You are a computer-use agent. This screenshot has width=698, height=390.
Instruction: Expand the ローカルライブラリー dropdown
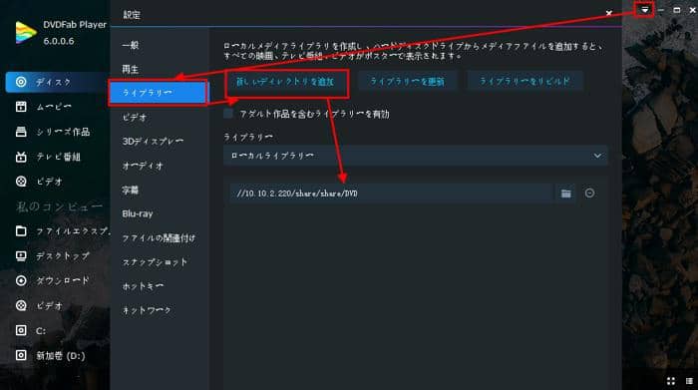[x=416, y=156]
